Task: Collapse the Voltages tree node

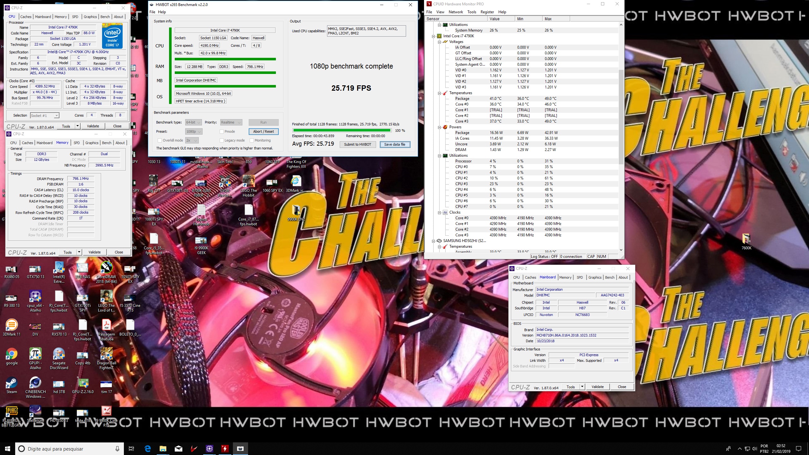Action: pos(439,42)
